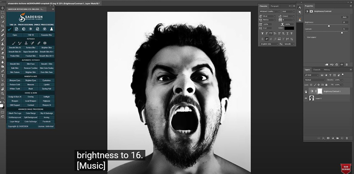Open the English: USA language dropdown

(269, 44)
